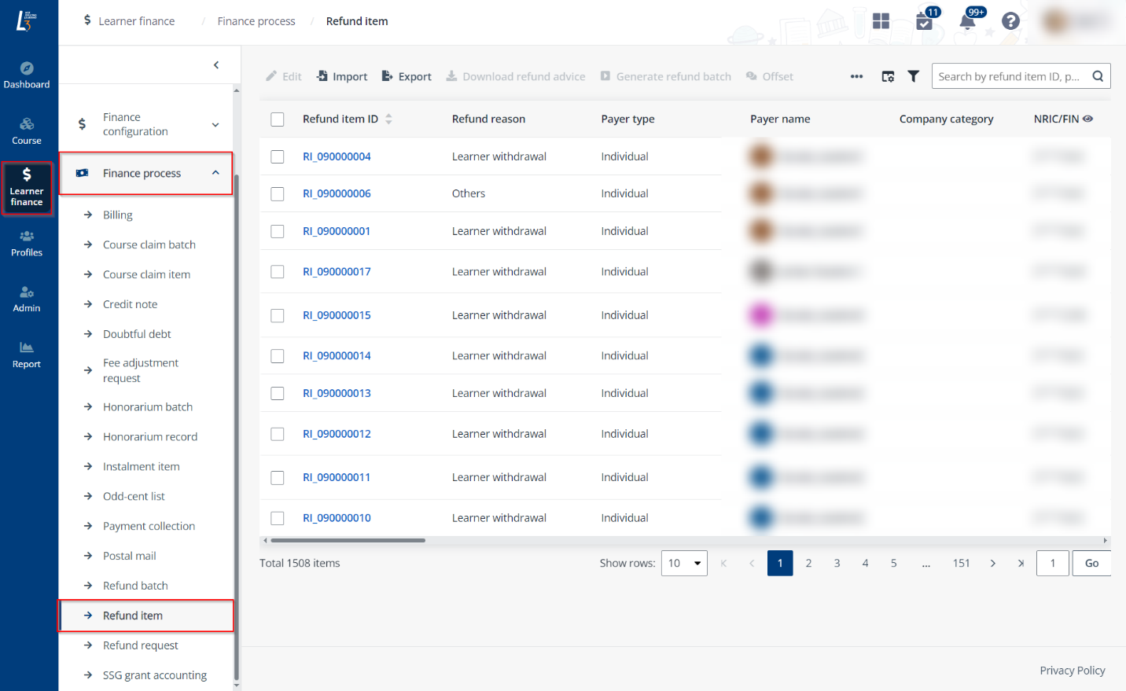Open the apps grid icon
This screenshot has width=1126, height=691.
pyautogui.click(x=881, y=21)
